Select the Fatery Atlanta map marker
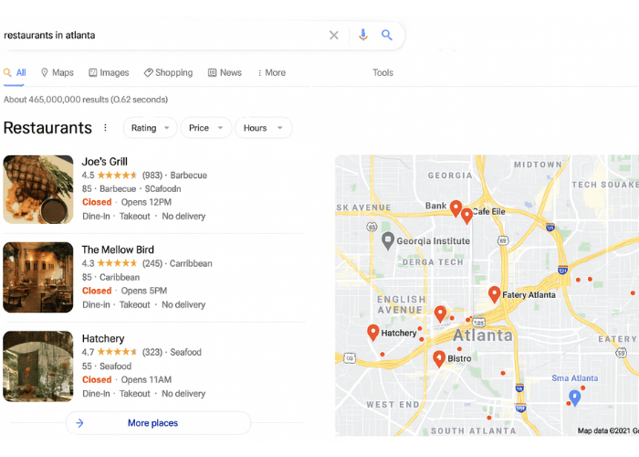Image resolution: width=639 pixels, height=457 pixels. pyautogui.click(x=495, y=294)
